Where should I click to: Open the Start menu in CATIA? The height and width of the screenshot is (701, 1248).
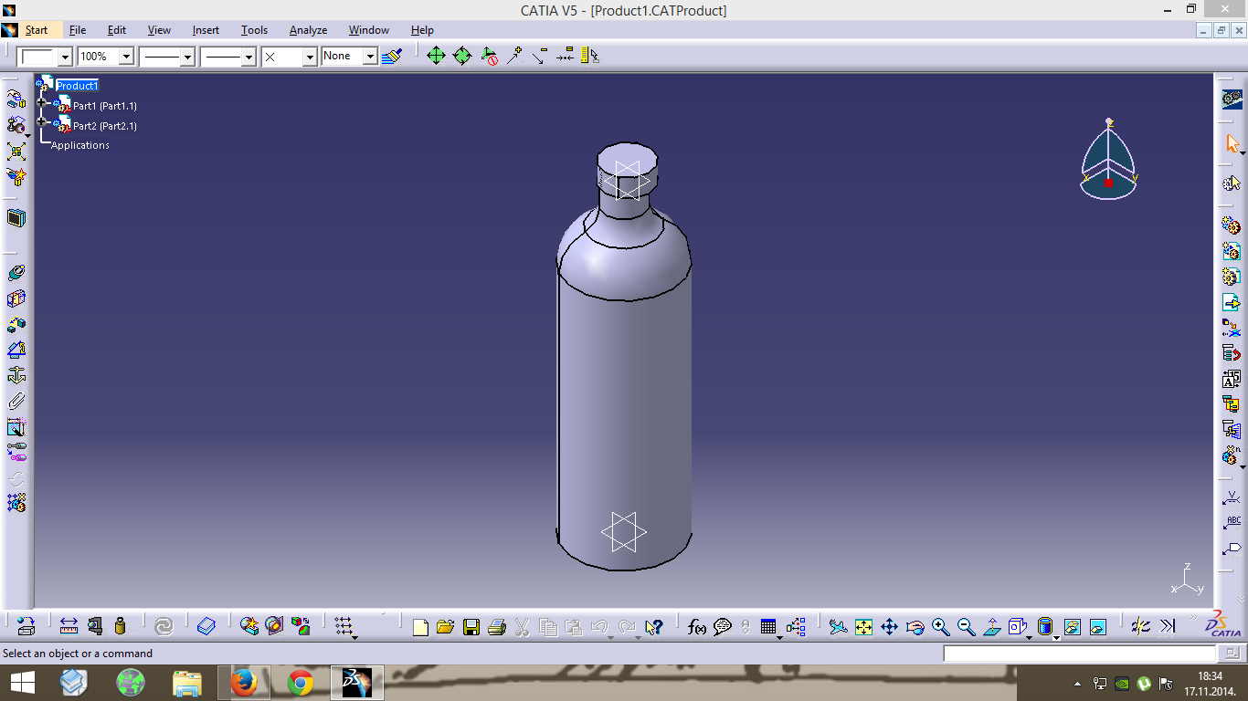pyautogui.click(x=37, y=30)
